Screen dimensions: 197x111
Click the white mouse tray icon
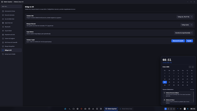(x=185, y=109)
